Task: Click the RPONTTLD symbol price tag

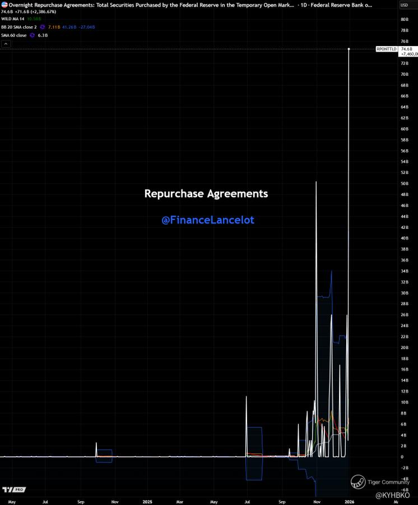Action: click(x=387, y=49)
